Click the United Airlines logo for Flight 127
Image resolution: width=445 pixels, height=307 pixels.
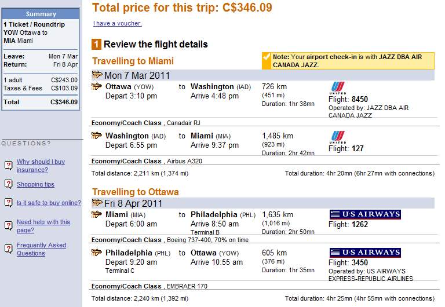point(337,137)
